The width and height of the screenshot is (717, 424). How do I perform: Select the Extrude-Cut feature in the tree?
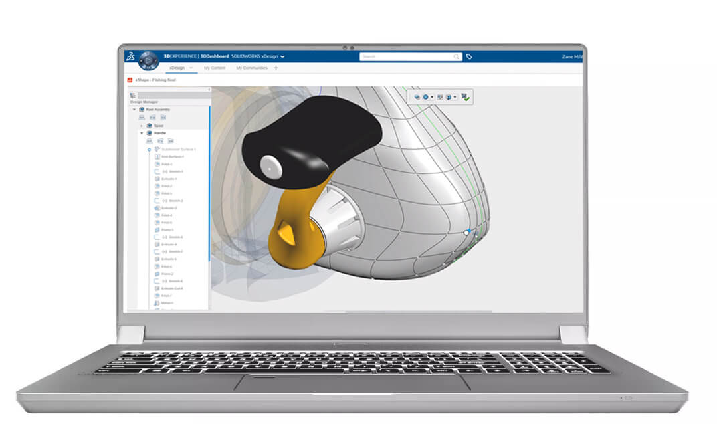pyautogui.click(x=172, y=289)
